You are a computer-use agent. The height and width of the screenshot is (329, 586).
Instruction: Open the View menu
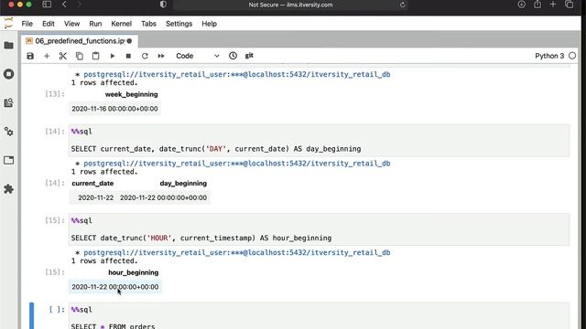click(71, 24)
